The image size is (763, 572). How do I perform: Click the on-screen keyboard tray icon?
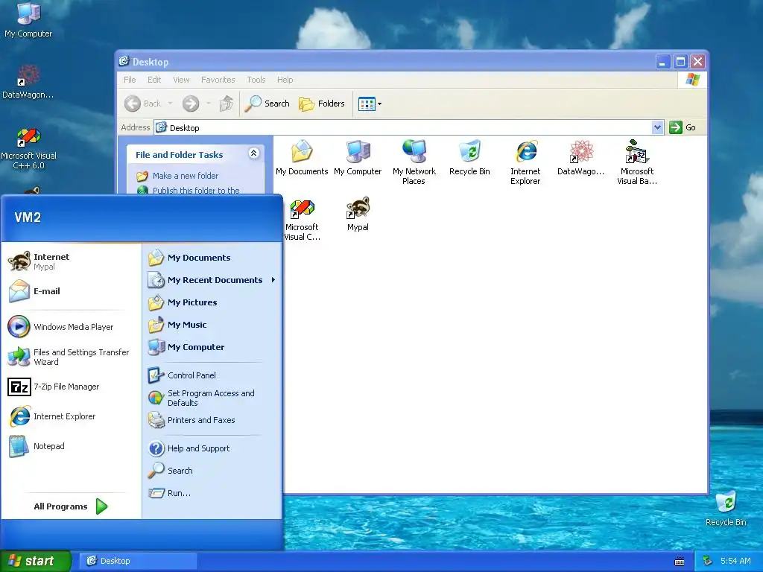coord(680,562)
